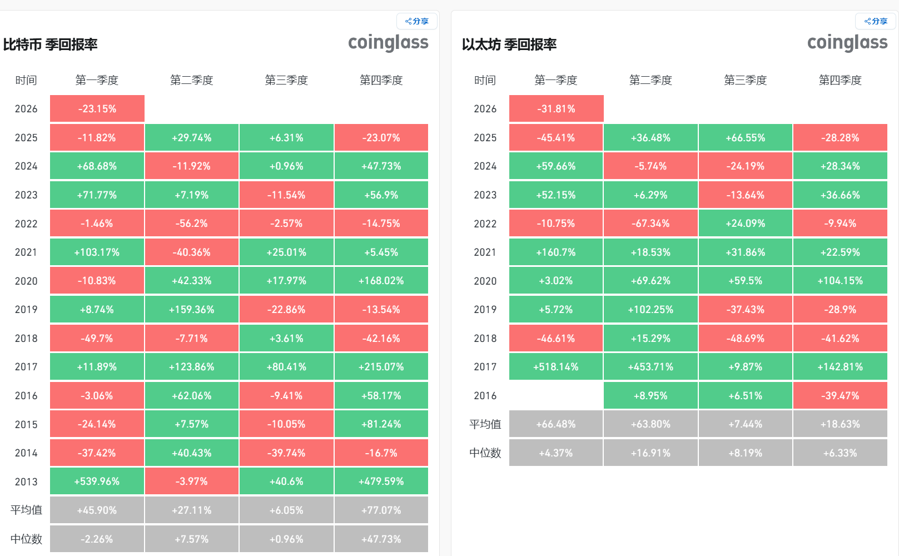Click Bitcoin 2019 second quarter +159.36% cell
899x556 pixels.
(x=192, y=310)
